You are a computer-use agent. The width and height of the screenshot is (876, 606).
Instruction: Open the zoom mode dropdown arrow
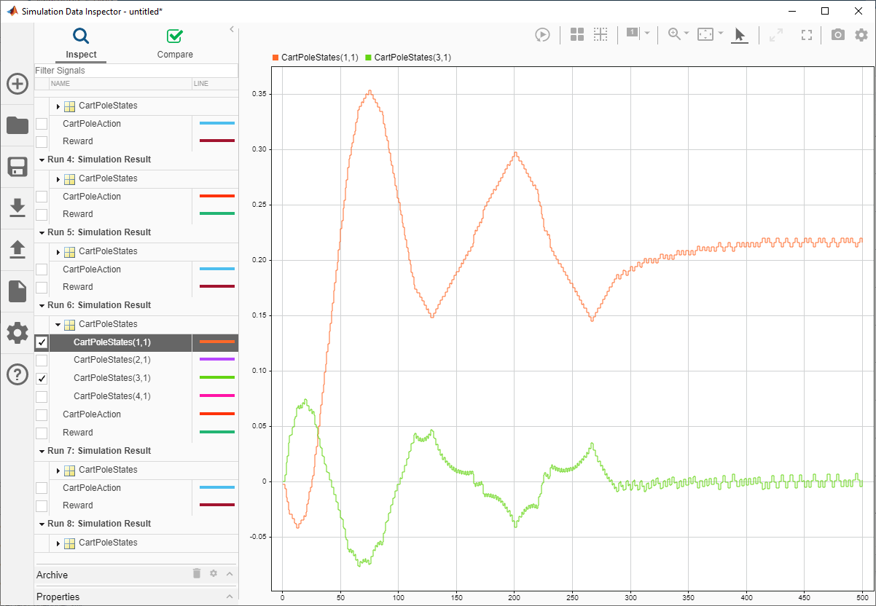click(687, 34)
